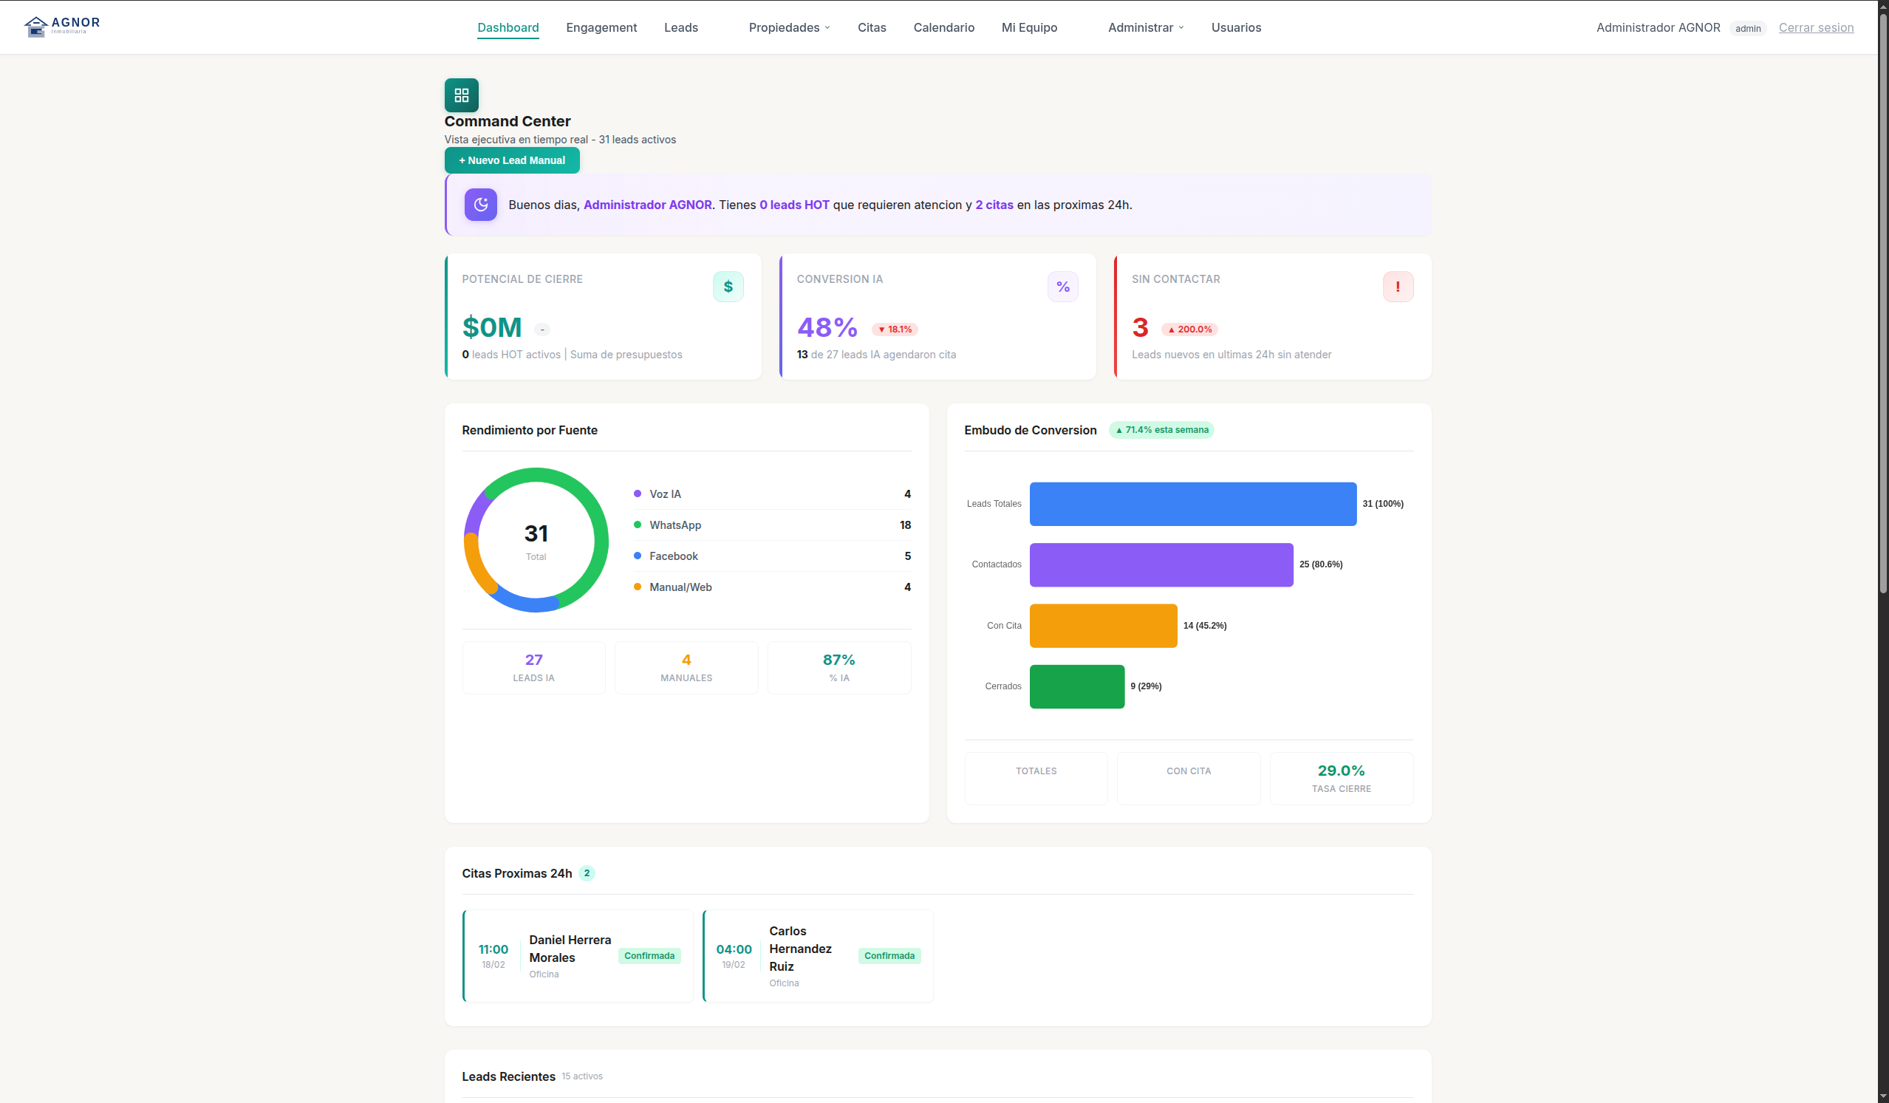Click the admin role badge
Viewport: 1889px width, 1103px height.
coord(1747,29)
